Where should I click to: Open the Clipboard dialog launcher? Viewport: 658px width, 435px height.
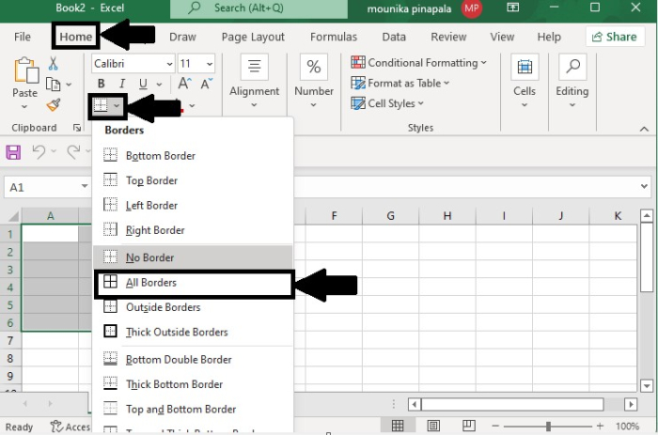coord(77,128)
